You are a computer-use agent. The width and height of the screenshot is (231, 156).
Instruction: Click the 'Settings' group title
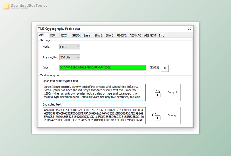pyautogui.click(x=45, y=41)
